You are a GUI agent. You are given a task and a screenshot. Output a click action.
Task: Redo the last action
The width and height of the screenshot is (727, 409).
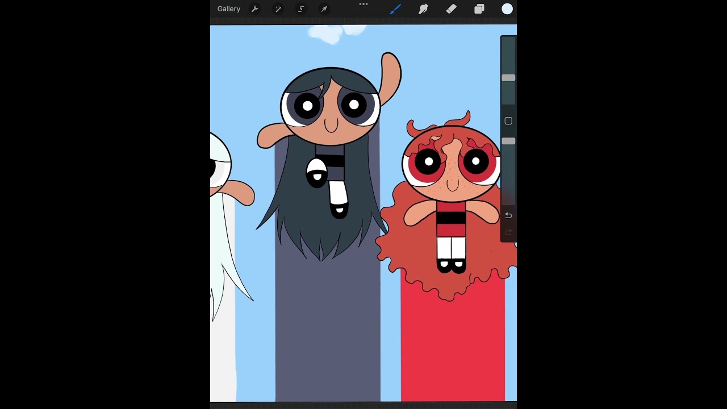[508, 232]
